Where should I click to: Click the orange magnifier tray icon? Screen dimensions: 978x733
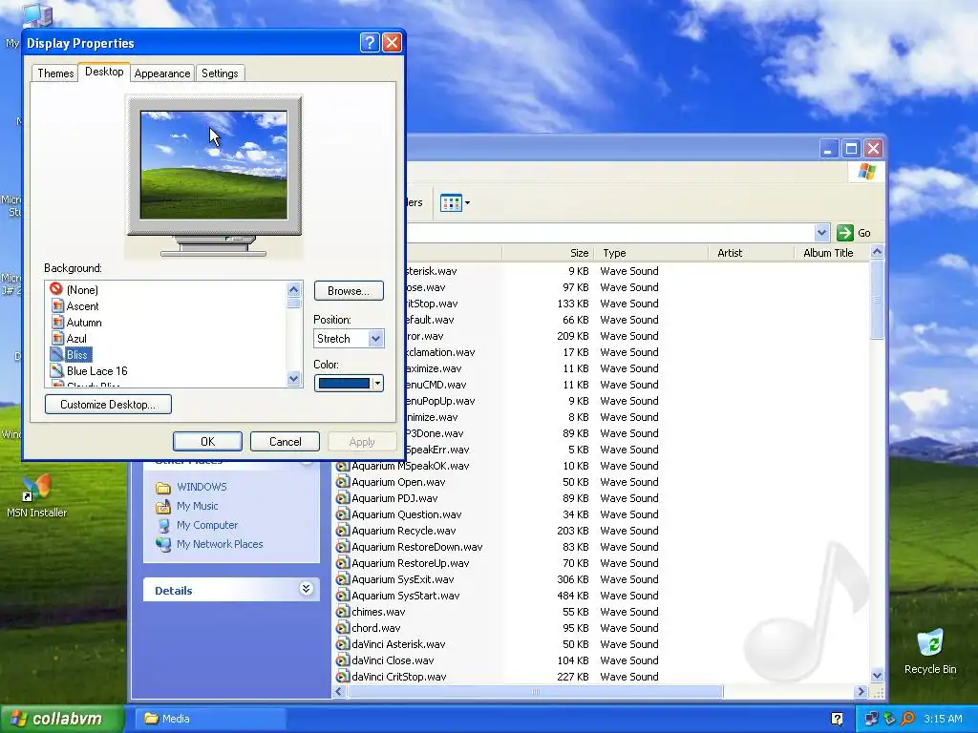point(907,719)
